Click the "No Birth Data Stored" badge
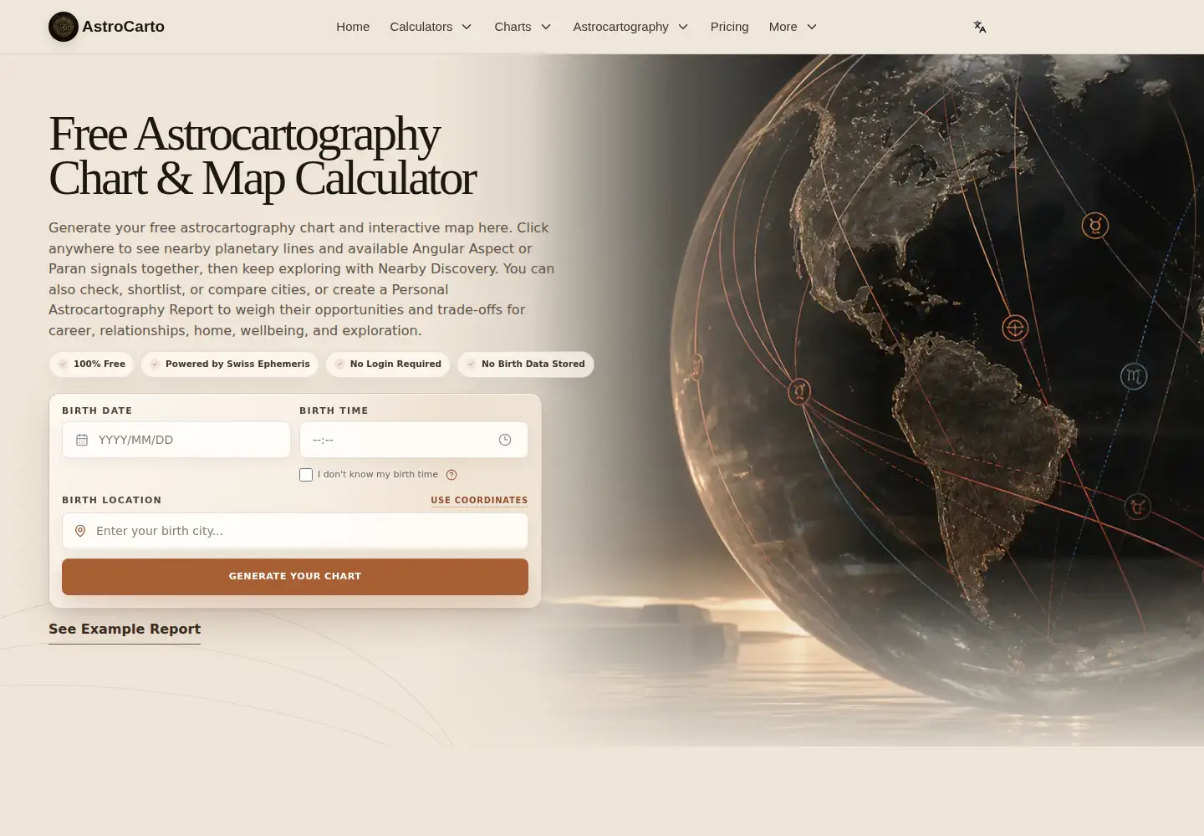The width and height of the screenshot is (1204, 836). click(526, 364)
